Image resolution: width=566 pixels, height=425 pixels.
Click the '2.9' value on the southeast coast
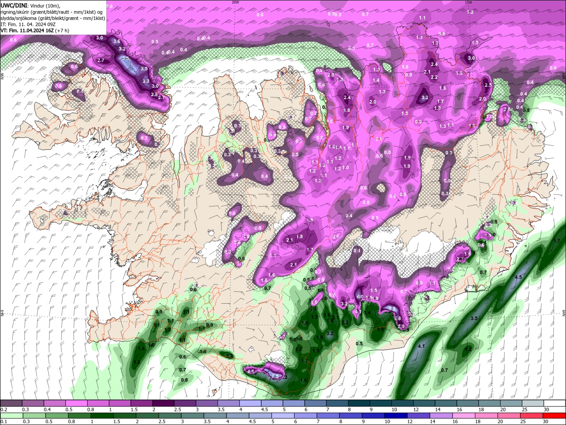pos(401,326)
